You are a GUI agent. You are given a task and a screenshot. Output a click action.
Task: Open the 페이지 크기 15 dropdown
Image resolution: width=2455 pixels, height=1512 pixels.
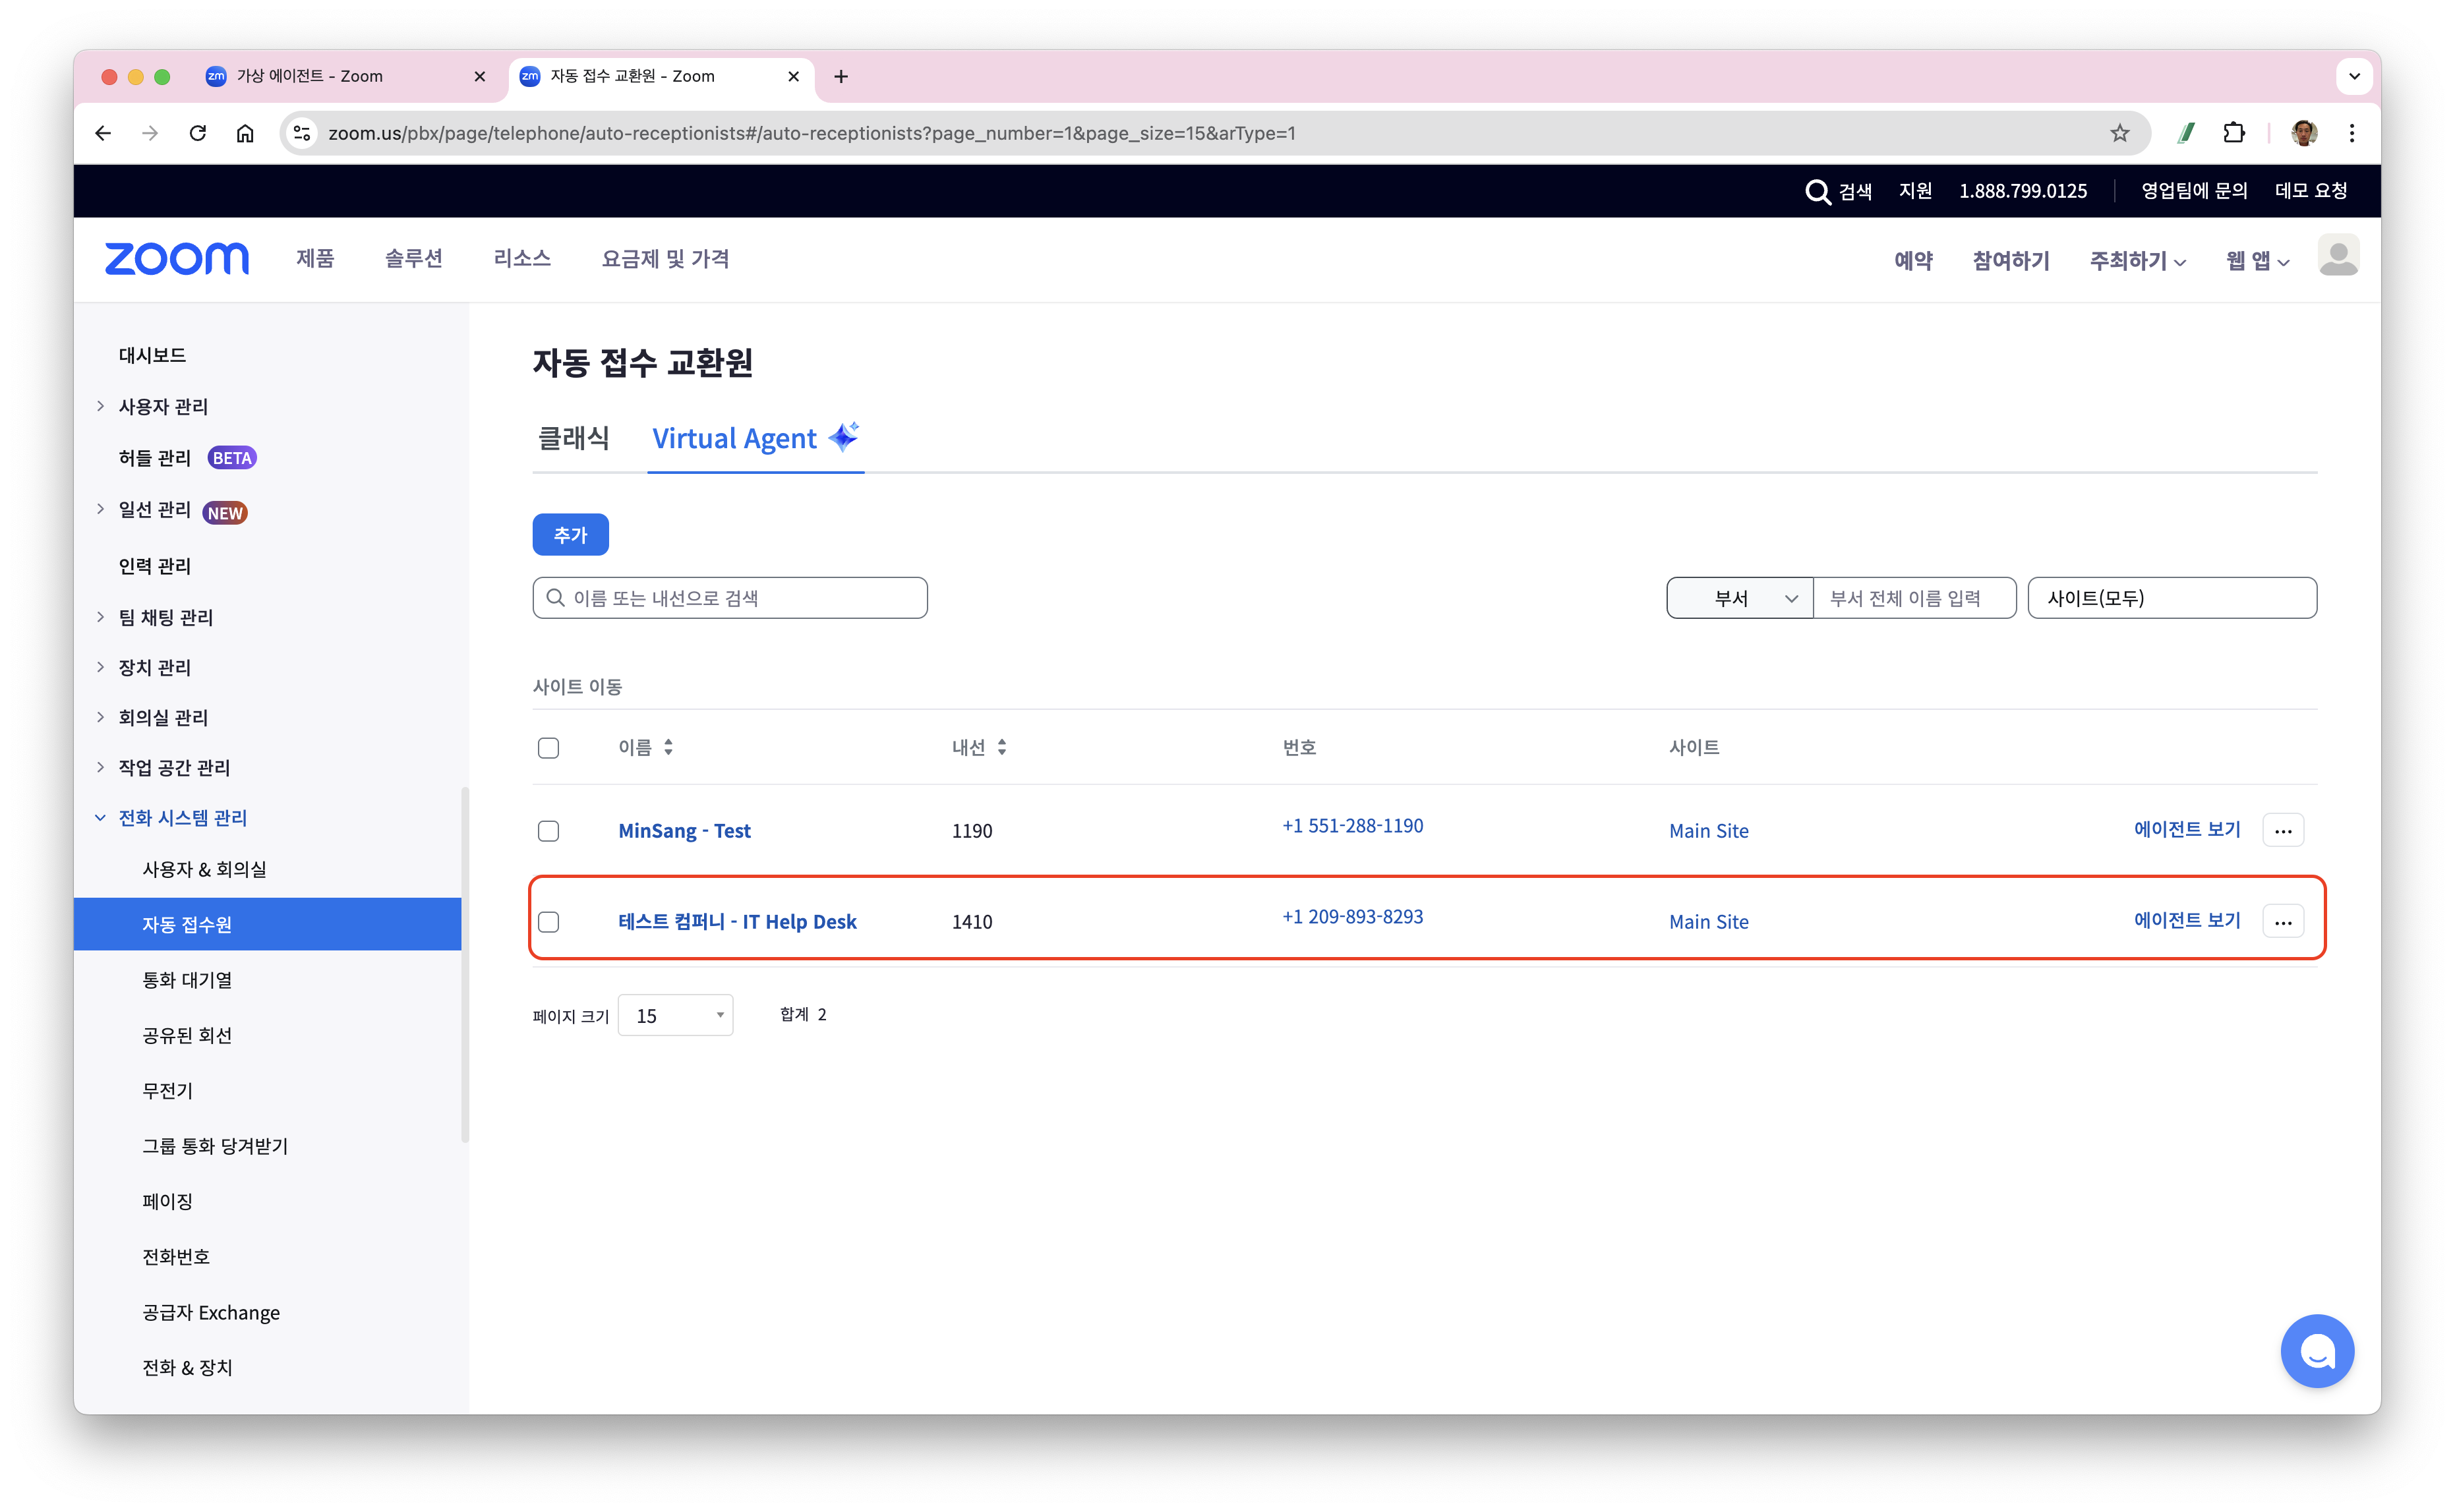(675, 1015)
